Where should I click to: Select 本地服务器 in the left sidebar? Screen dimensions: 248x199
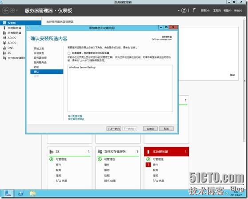(x=14, y=28)
